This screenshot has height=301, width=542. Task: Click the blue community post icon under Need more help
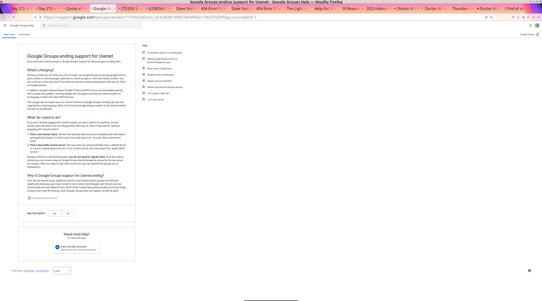click(x=57, y=247)
